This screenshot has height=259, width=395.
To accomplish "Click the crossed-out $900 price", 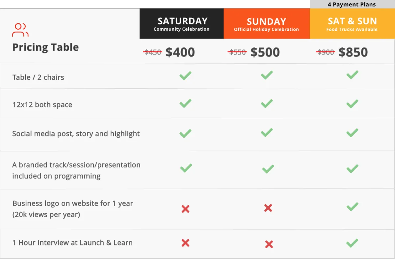I will coord(326,52).
